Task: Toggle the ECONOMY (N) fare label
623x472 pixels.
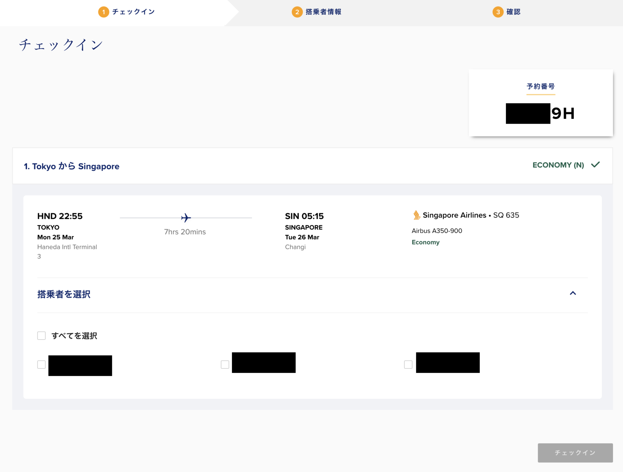Action: 558,165
